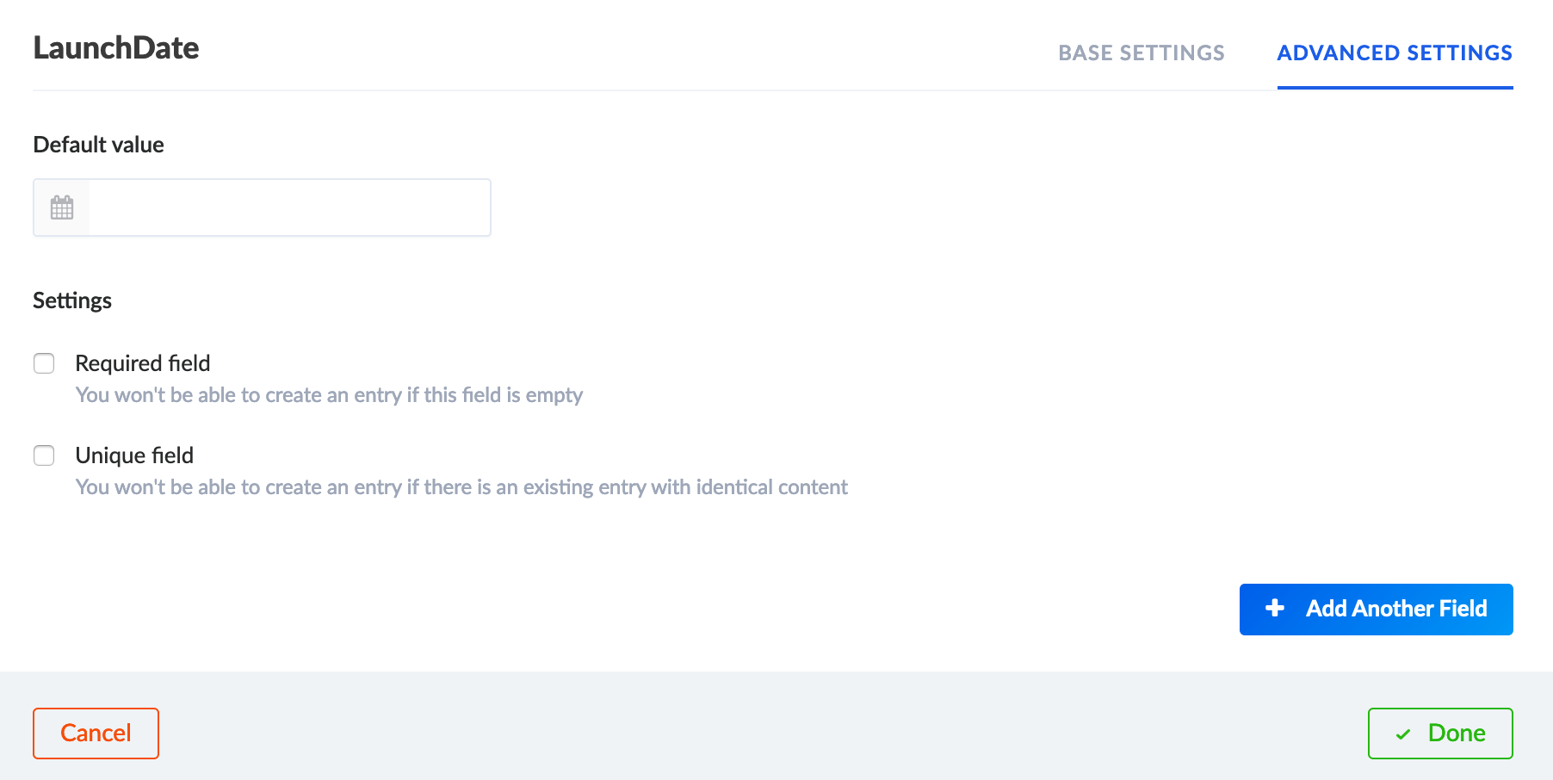1553x780 pixels.
Task: Click Add Another Field
Action: (1376, 609)
